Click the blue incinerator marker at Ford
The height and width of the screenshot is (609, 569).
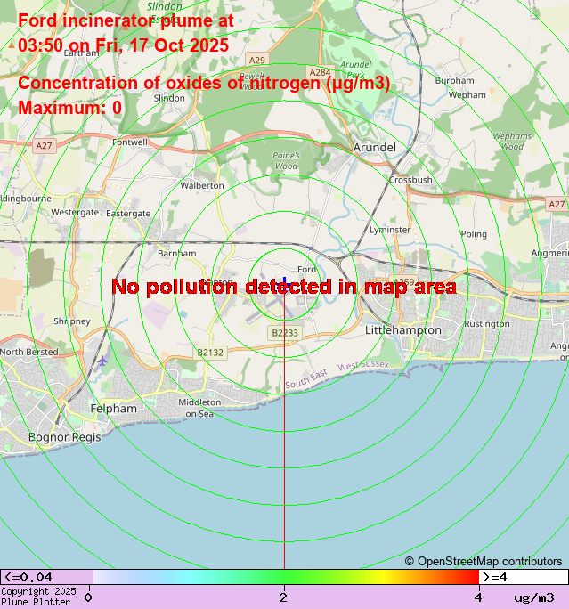tap(284, 281)
